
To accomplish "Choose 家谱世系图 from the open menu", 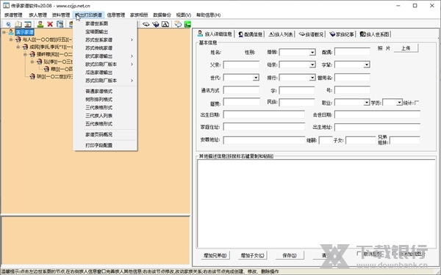I will click(x=105, y=23).
